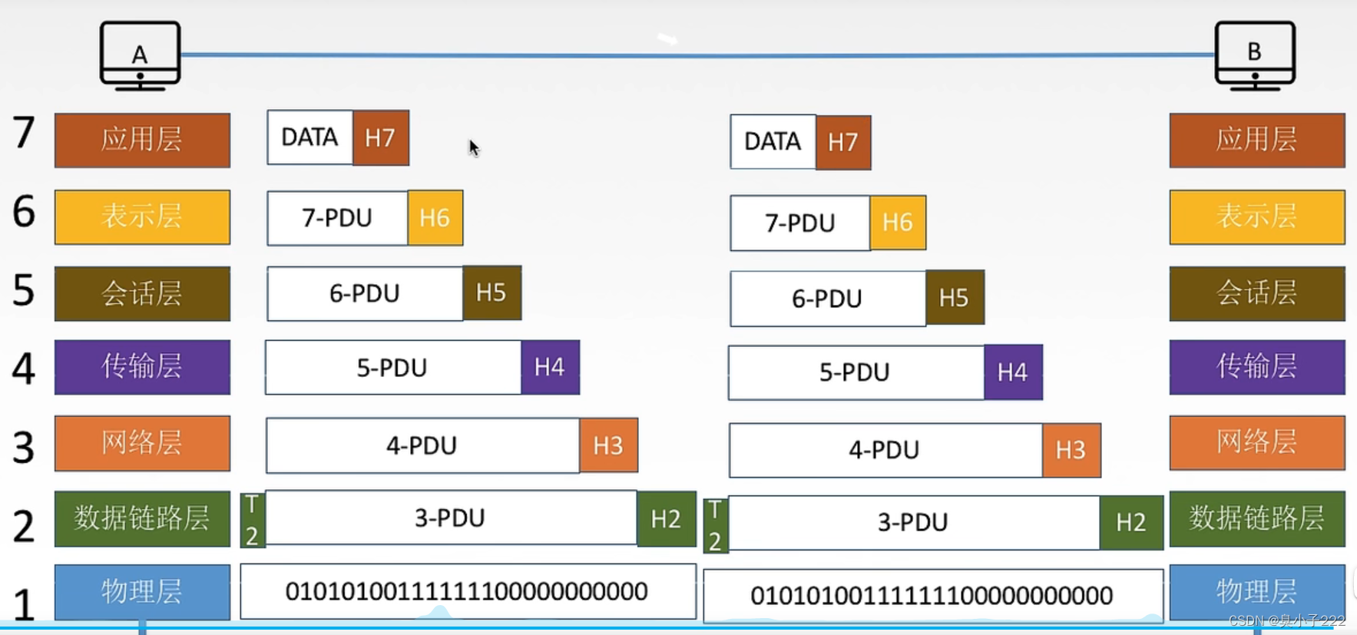Select the H2 header on host A side
The height and width of the screenshot is (635, 1357).
[x=667, y=519]
